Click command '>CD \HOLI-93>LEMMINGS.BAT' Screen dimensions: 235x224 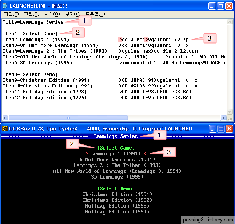[x=155, y=92]
